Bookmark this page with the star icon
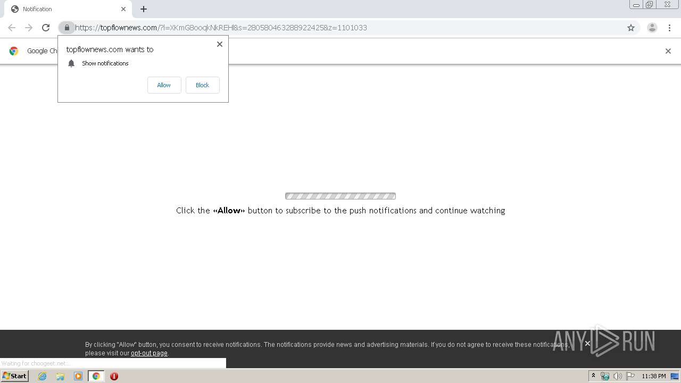The image size is (681, 383). (631, 28)
